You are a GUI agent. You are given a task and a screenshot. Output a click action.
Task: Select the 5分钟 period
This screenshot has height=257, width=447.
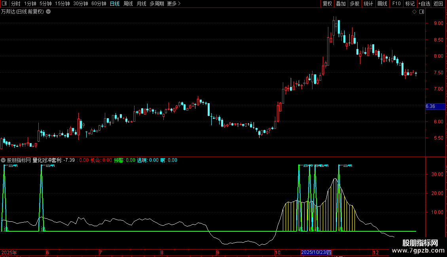tap(45, 4)
